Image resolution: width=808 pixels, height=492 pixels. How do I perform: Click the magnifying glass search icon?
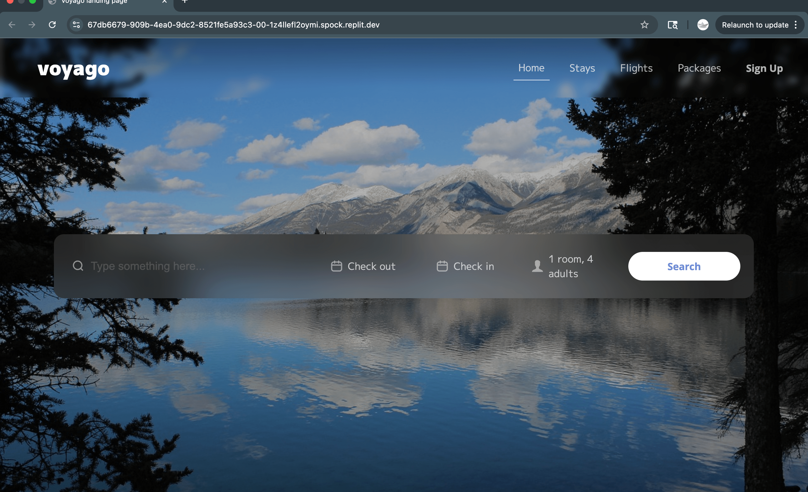click(x=78, y=266)
